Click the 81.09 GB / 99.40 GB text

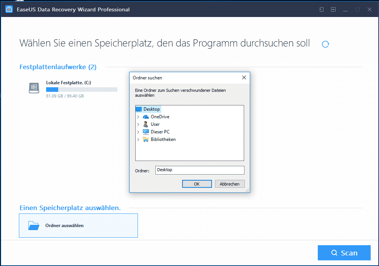pos(65,96)
